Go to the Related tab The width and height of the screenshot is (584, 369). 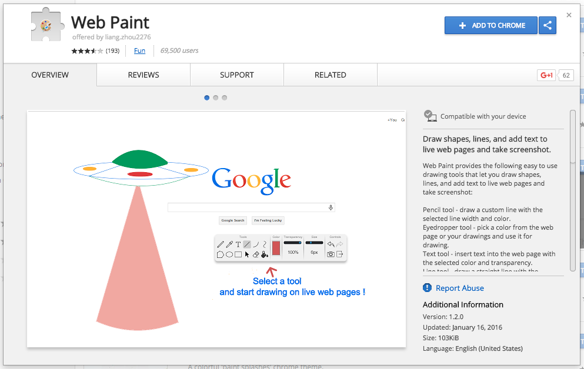[x=330, y=75]
